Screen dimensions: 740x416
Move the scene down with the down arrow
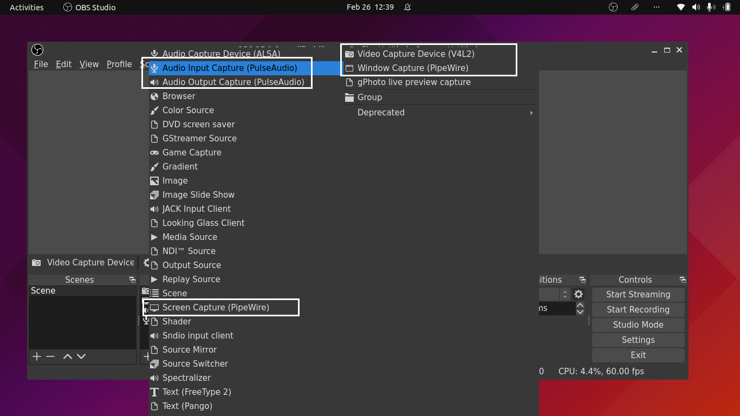81,356
